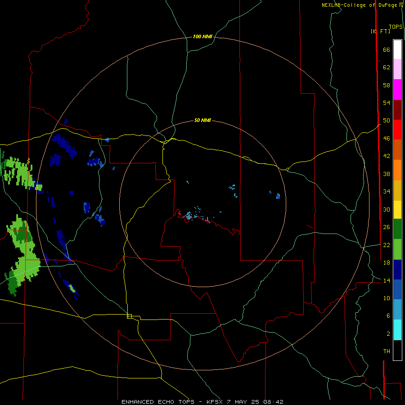The width and height of the screenshot is (405, 405).
Task: Click legend value 18
Action: pos(387,263)
